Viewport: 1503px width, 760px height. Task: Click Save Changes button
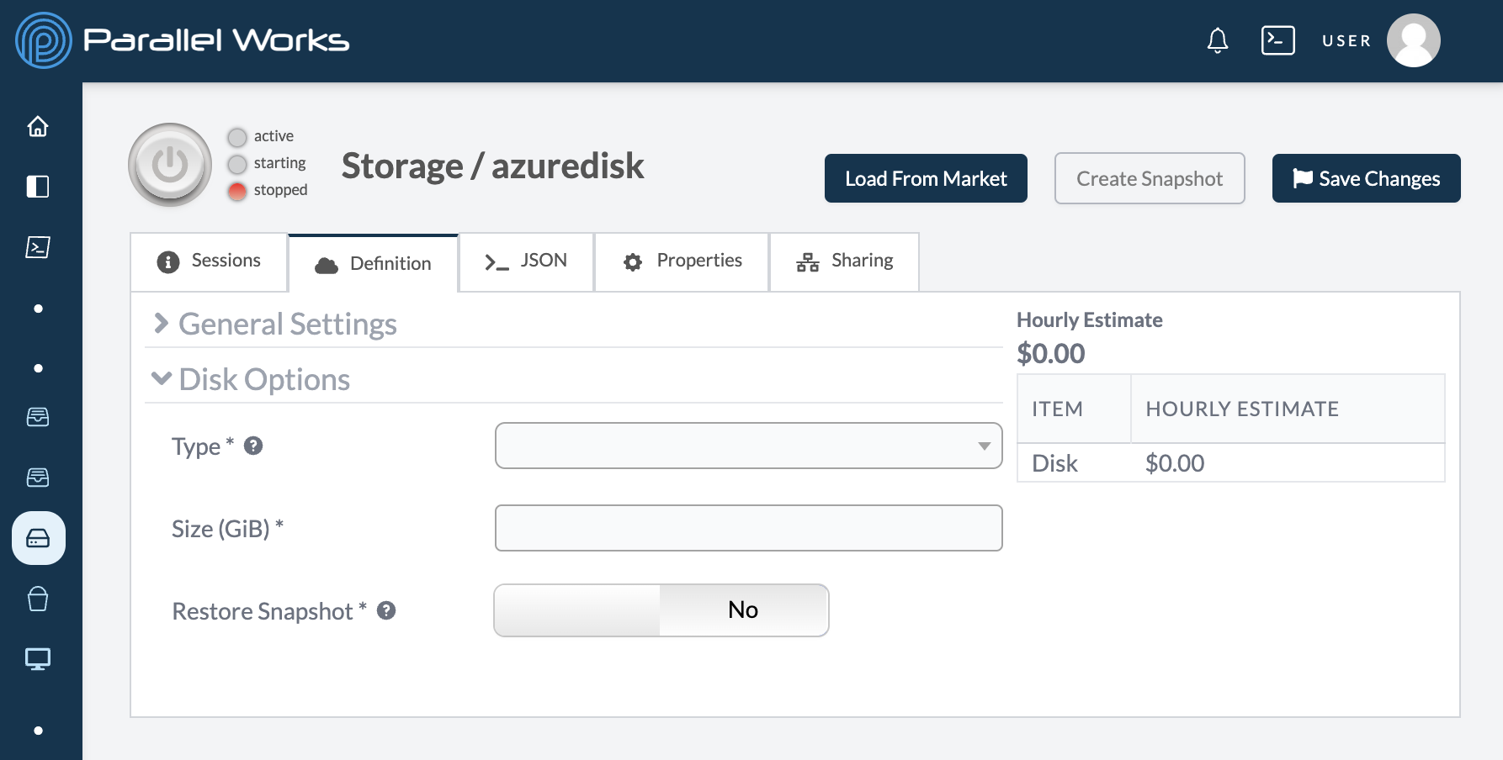1367,178
